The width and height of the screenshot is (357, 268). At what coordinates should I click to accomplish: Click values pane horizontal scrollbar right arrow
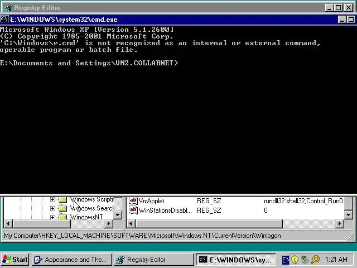[x=340, y=224]
